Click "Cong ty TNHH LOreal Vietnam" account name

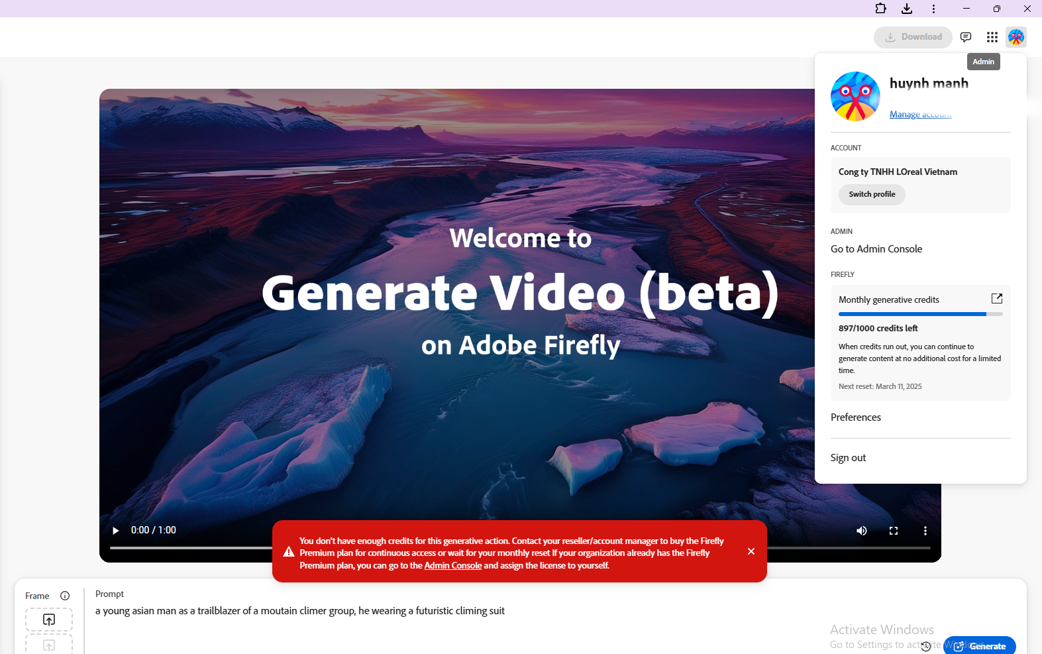(898, 172)
